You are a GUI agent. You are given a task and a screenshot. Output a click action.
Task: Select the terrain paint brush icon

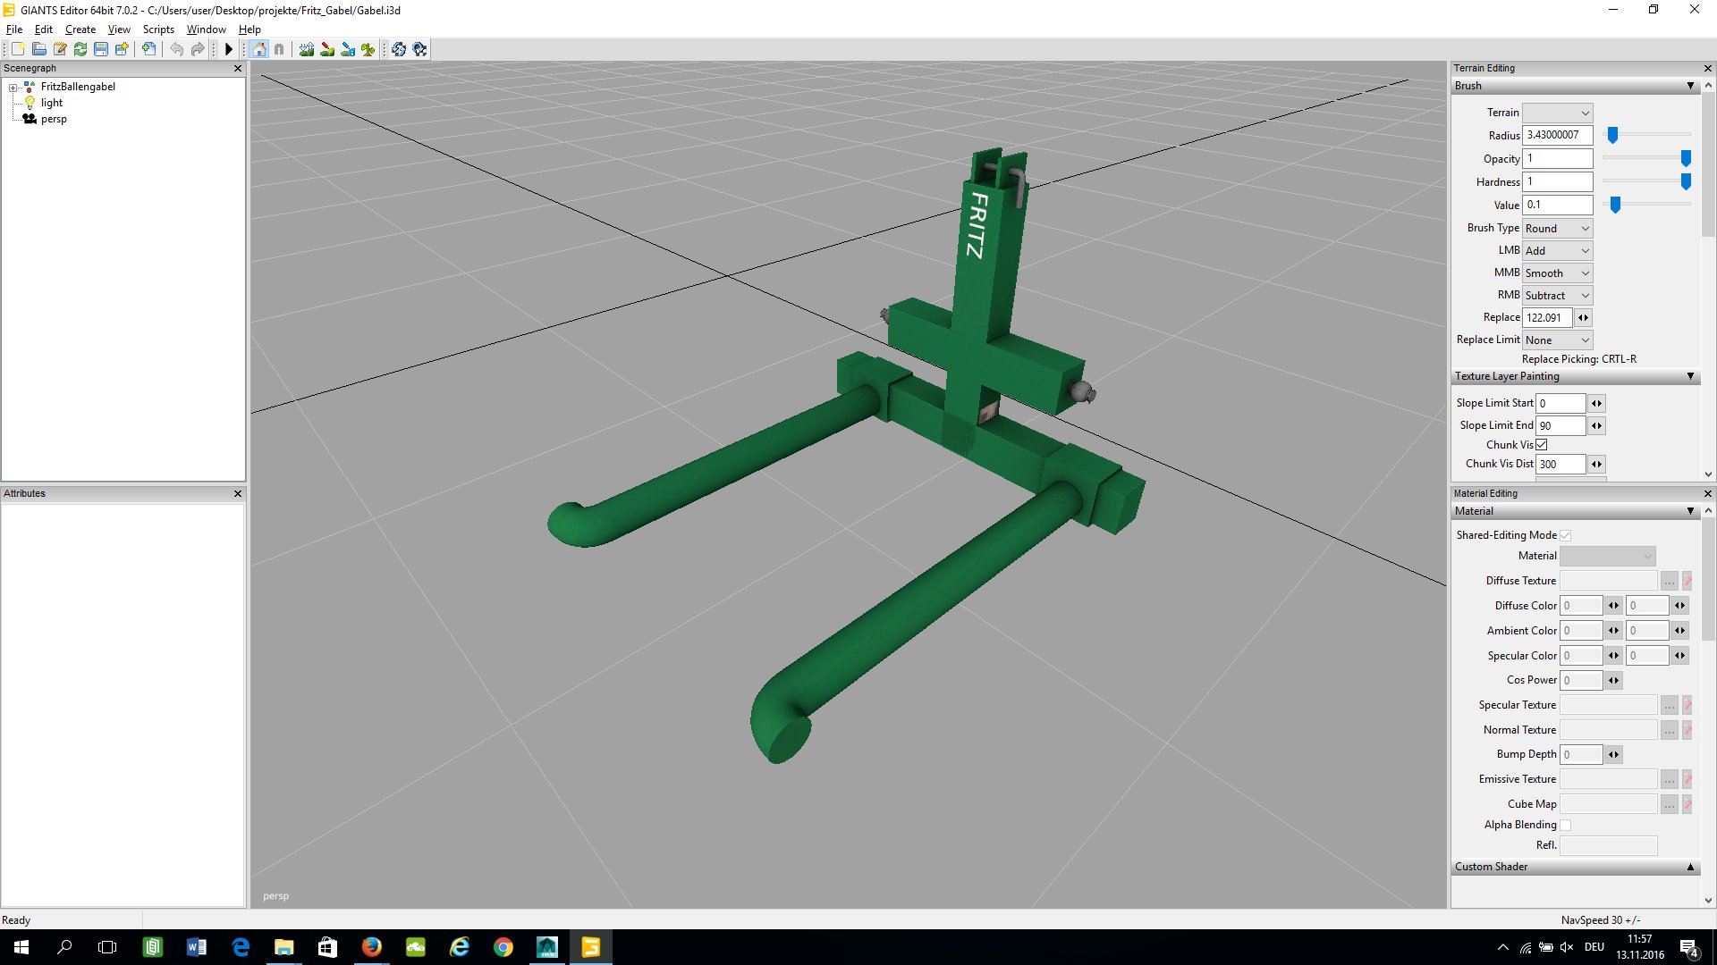click(327, 49)
